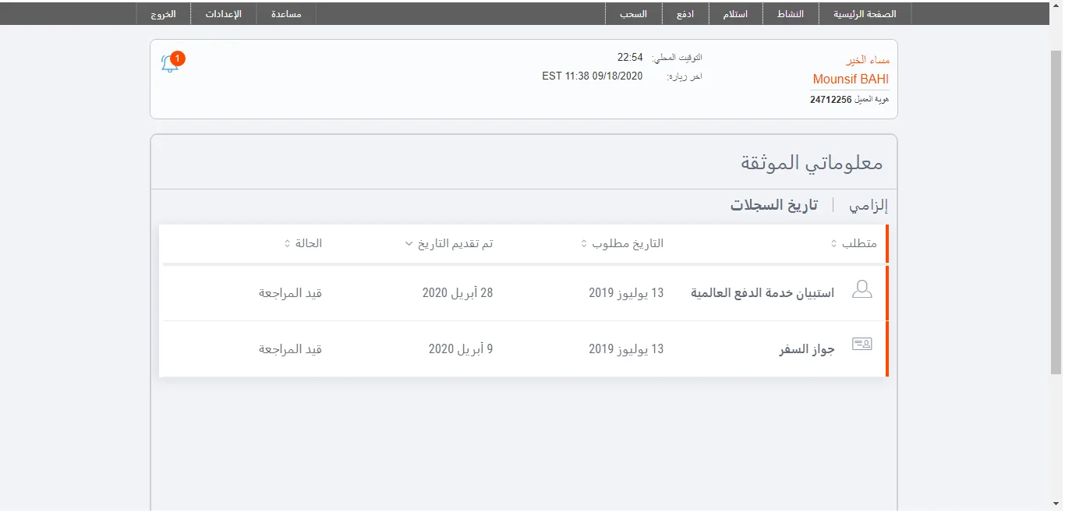Sort by the الحالة column arrows
This screenshot has height=513, width=1065.
coord(287,244)
